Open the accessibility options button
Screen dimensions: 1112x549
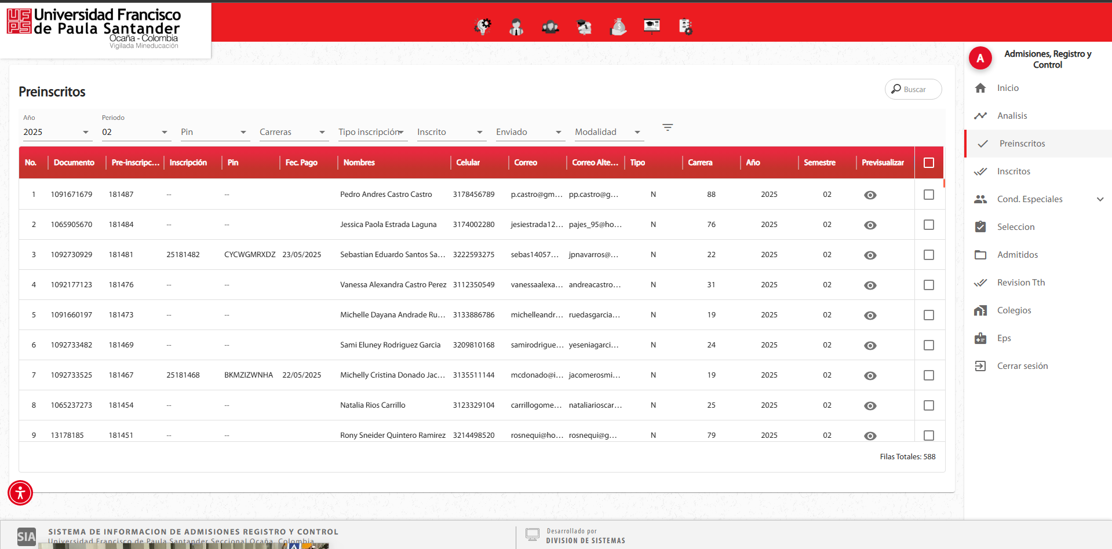[20, 493]
